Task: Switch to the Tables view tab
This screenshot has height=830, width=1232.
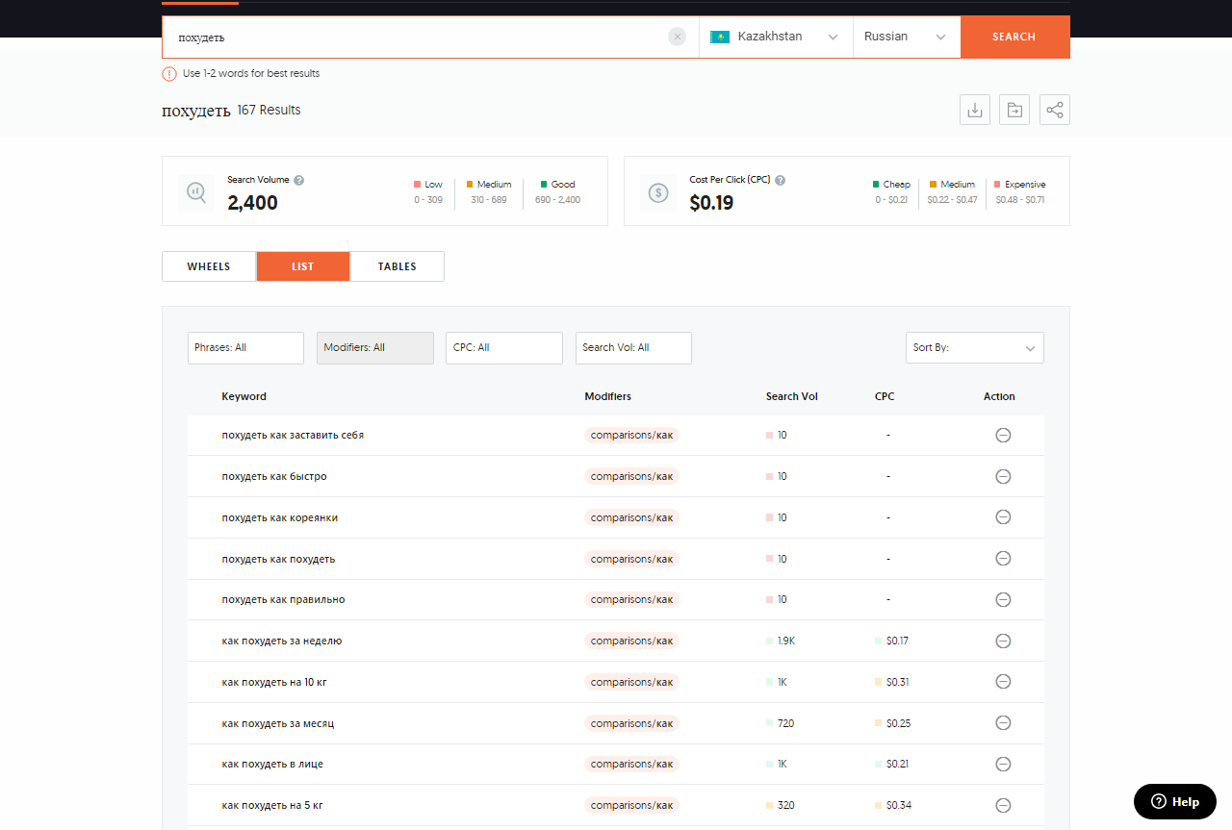Action: pos(398,266)
